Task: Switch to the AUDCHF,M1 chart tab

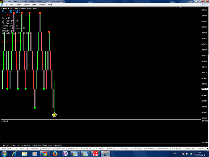Action: tap(33, 148)
